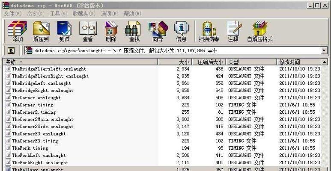331x171 pixels.
Task: Open the 命令(C) menu
Action: coord(36,14)
